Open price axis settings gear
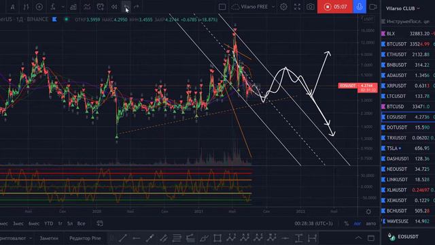 pos(368,212)
